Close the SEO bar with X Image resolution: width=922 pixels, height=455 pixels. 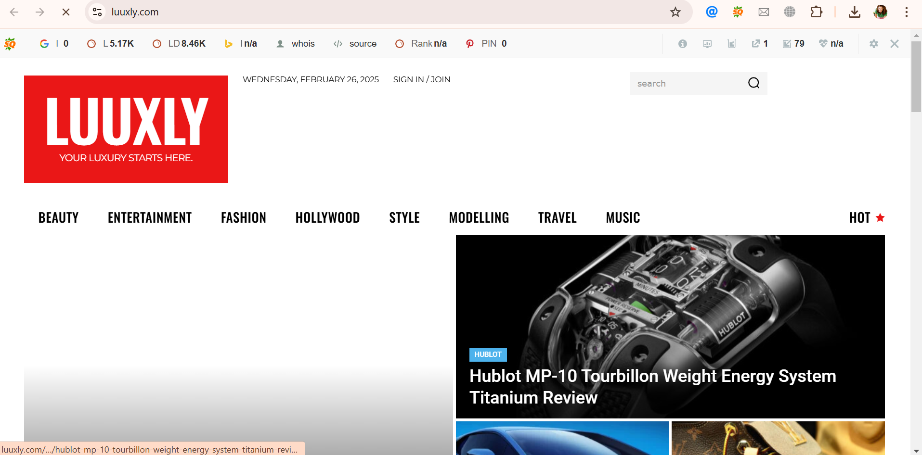tap(895, 44)
